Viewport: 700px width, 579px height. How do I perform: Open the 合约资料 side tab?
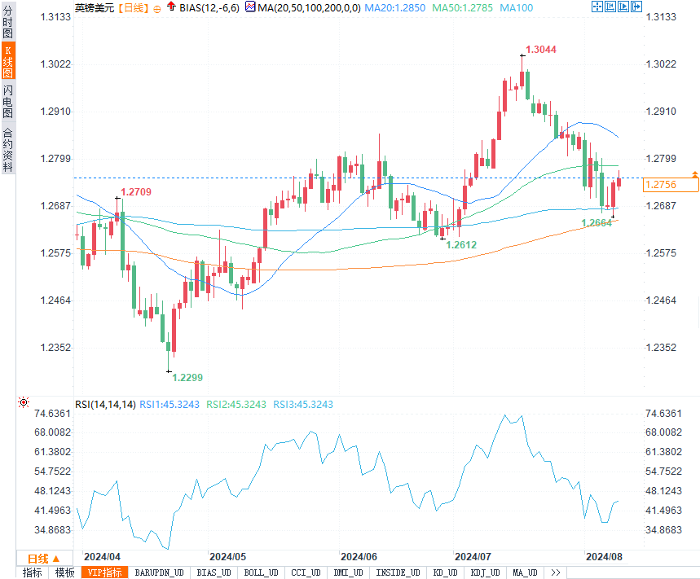pyautogui.click(x=8, y=149)
